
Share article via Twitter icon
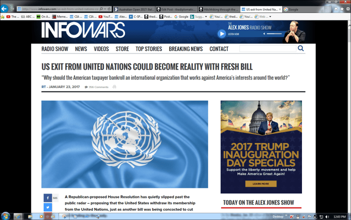click(x=48, y=207)
